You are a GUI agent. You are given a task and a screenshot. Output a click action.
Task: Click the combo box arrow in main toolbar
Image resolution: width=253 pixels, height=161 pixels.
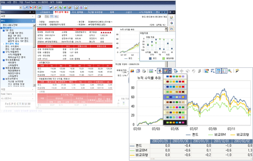click(x=20, y=8)
